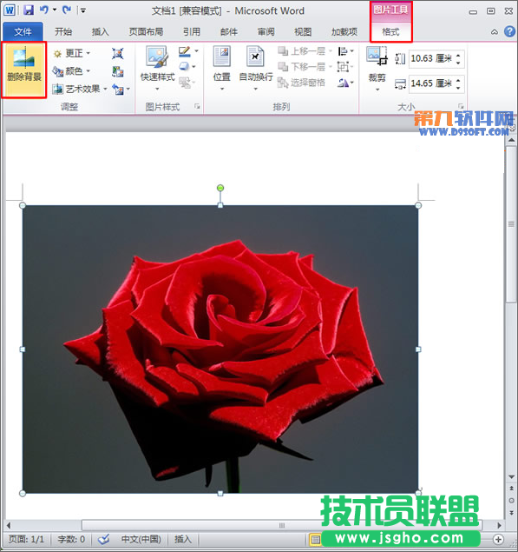518x552 pixels.
Task: Open the 更正 (Corrections) dropdown
Action: [72, 53]
